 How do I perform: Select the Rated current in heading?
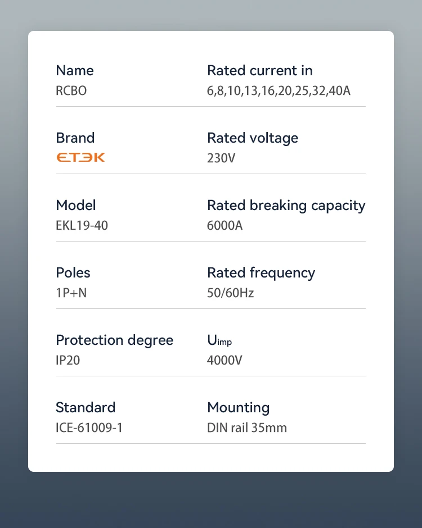pos(260,71)
